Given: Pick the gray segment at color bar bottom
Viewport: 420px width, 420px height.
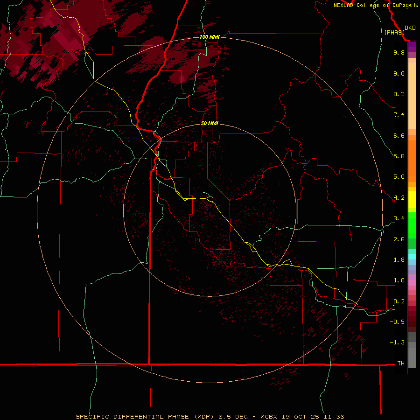Looking at the screenshot, I should pyautogui.click(x=412, y=350).
